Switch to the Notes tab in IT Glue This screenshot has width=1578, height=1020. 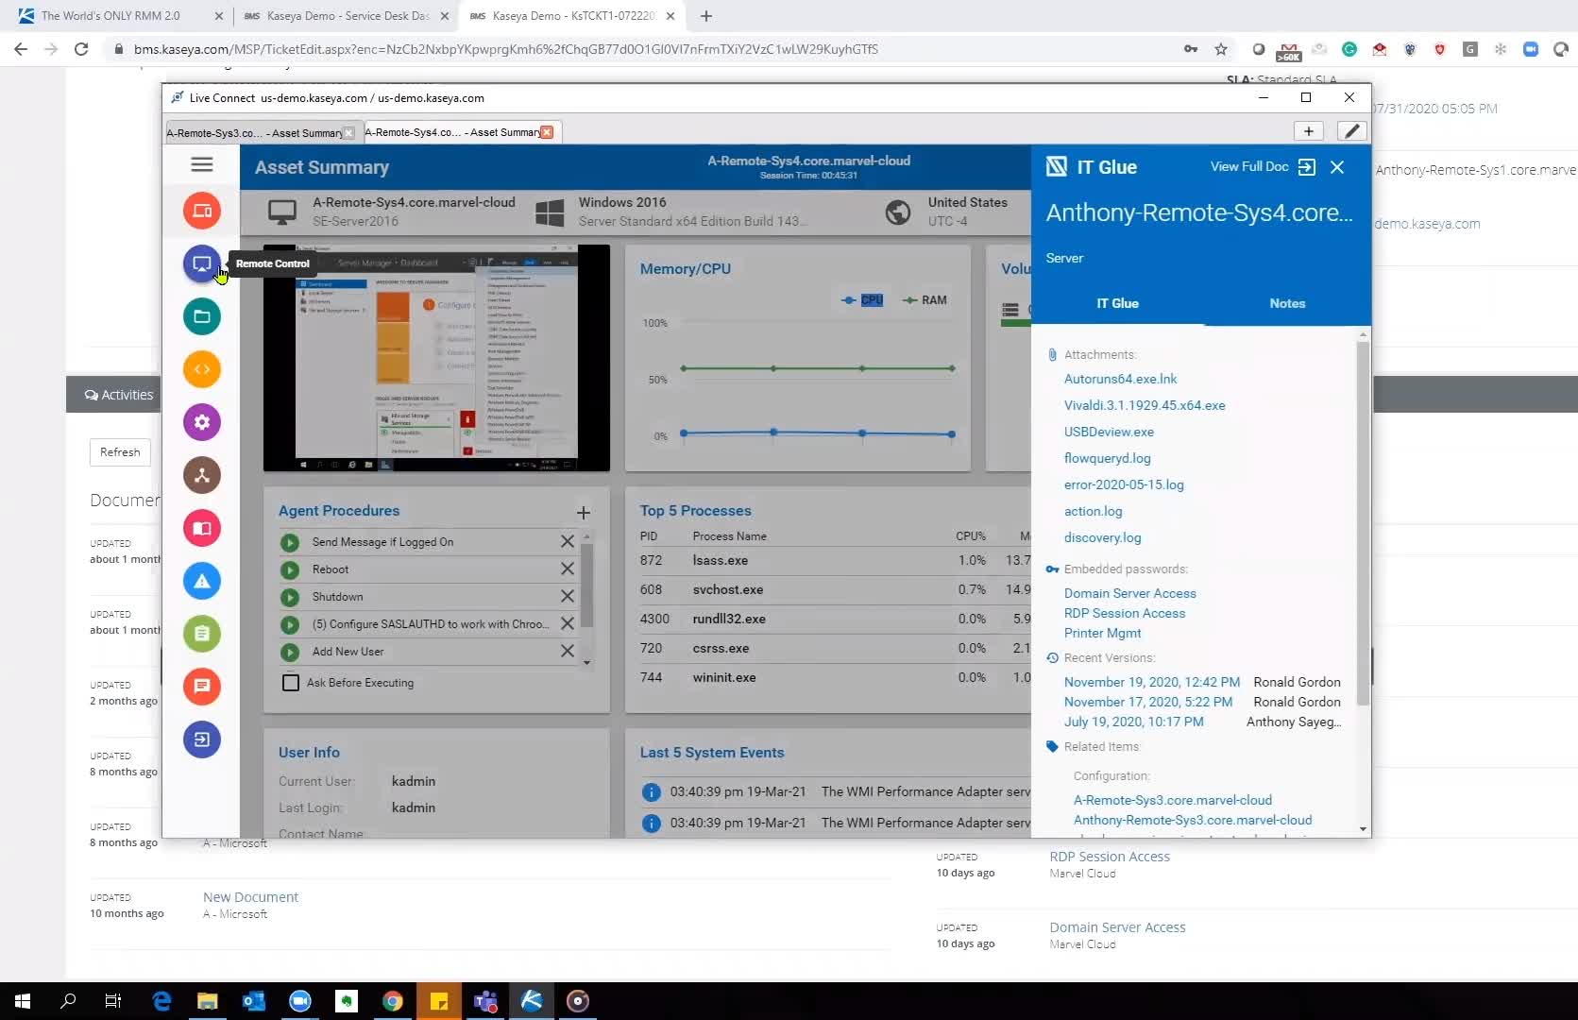point(1287,304)
